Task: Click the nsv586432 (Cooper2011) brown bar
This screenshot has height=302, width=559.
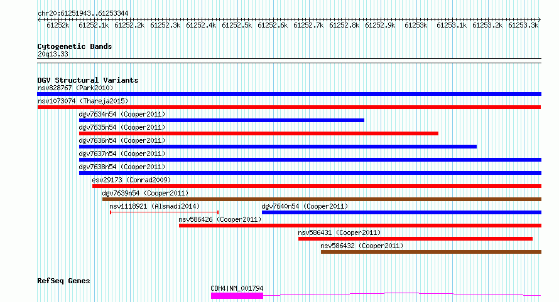Action: point(431,252)
